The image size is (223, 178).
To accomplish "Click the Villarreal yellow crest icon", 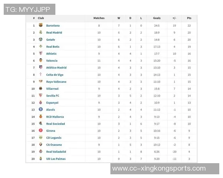I will click(x=41, y=89).
